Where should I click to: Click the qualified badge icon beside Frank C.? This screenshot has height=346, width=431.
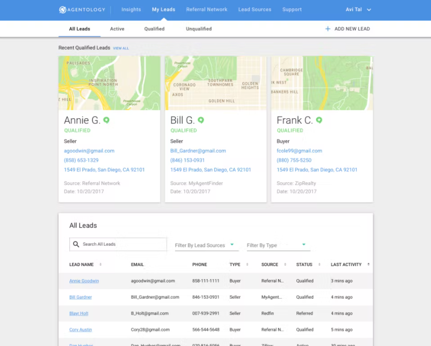coord(318,120)
